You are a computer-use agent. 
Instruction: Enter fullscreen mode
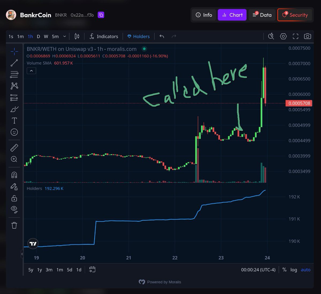295,36
